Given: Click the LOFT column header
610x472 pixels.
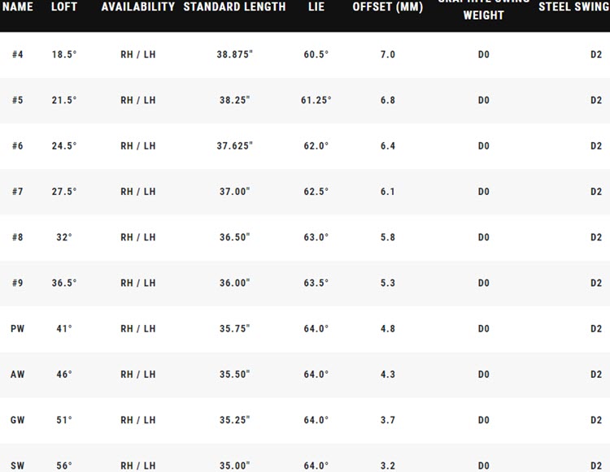Looking at the screenshot, I should [64, 6].
